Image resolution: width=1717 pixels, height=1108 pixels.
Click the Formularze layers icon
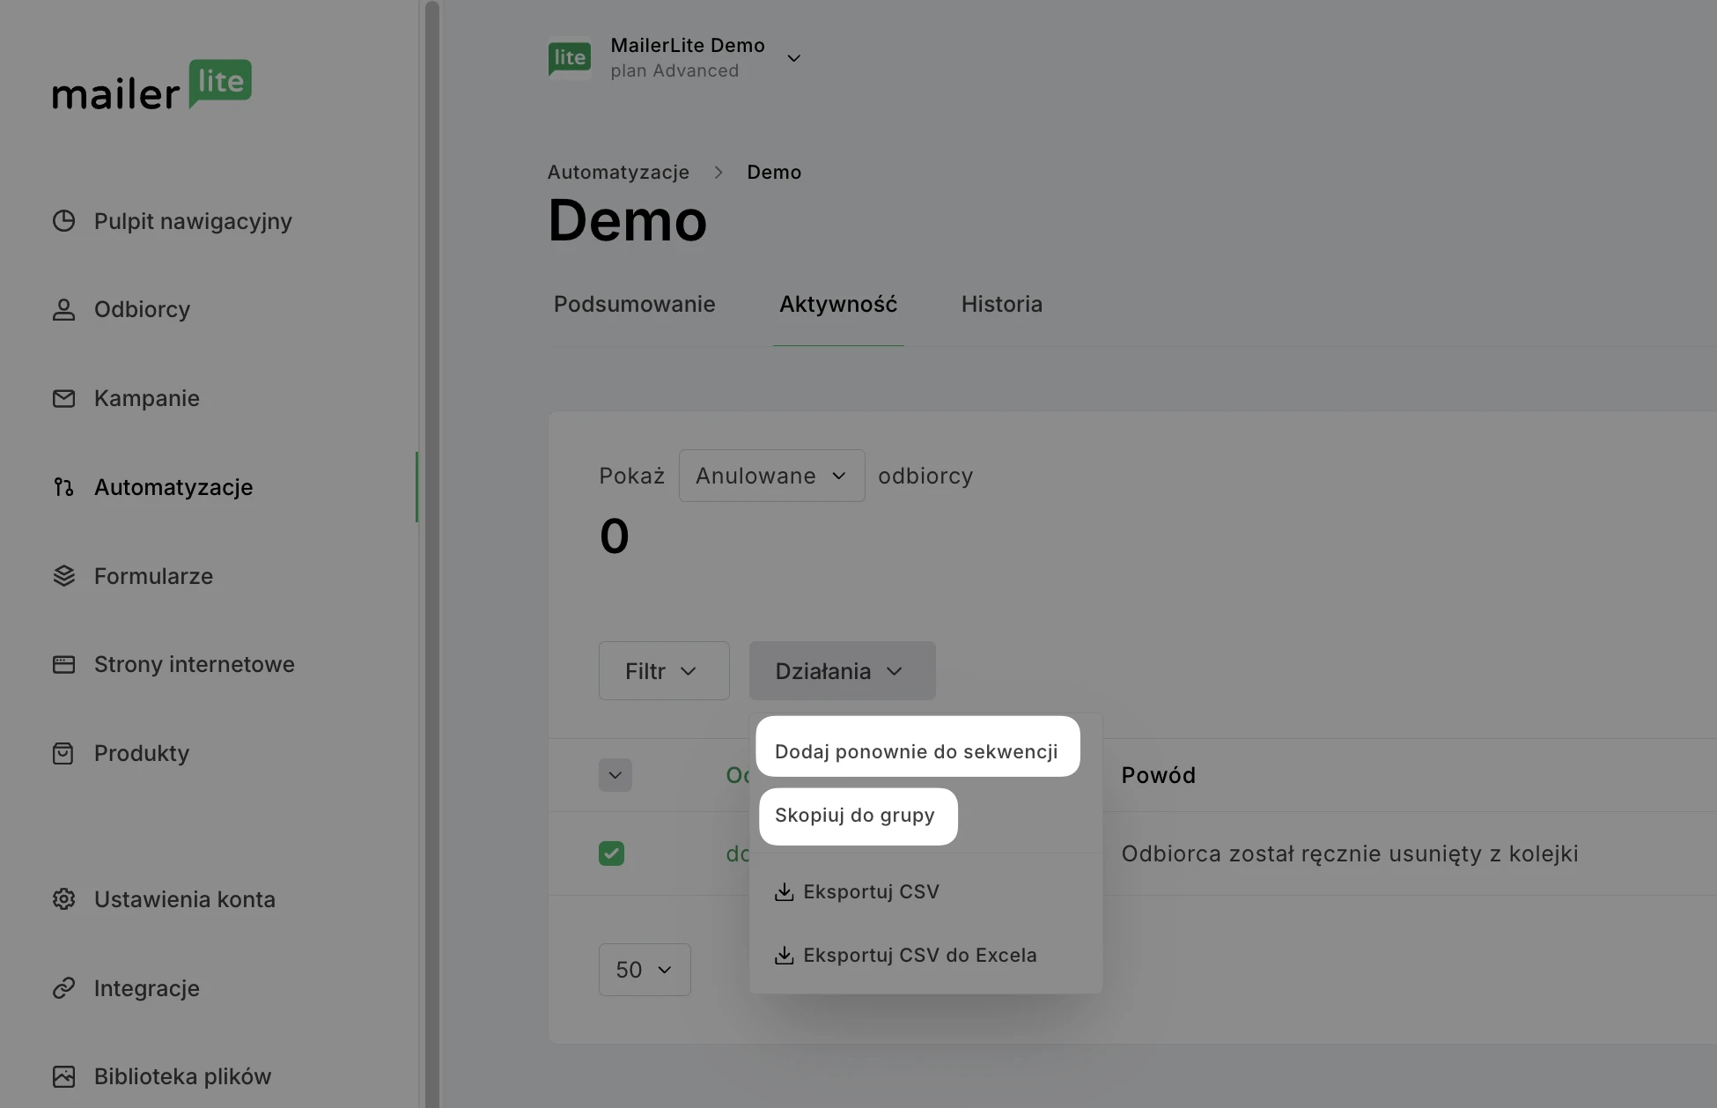(x=63, y=576)
